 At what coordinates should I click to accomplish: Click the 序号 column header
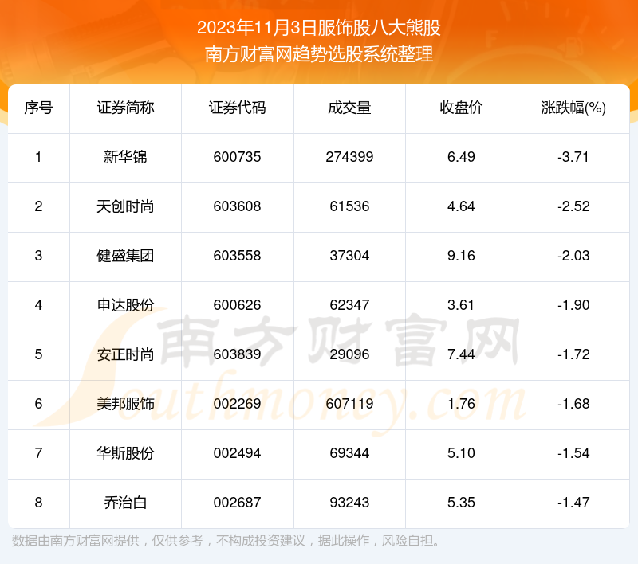(x=38, y=108)
